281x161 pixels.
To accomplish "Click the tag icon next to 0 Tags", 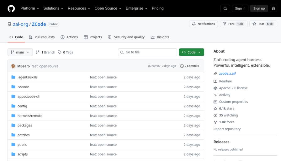I will click(x=60, y=52).
